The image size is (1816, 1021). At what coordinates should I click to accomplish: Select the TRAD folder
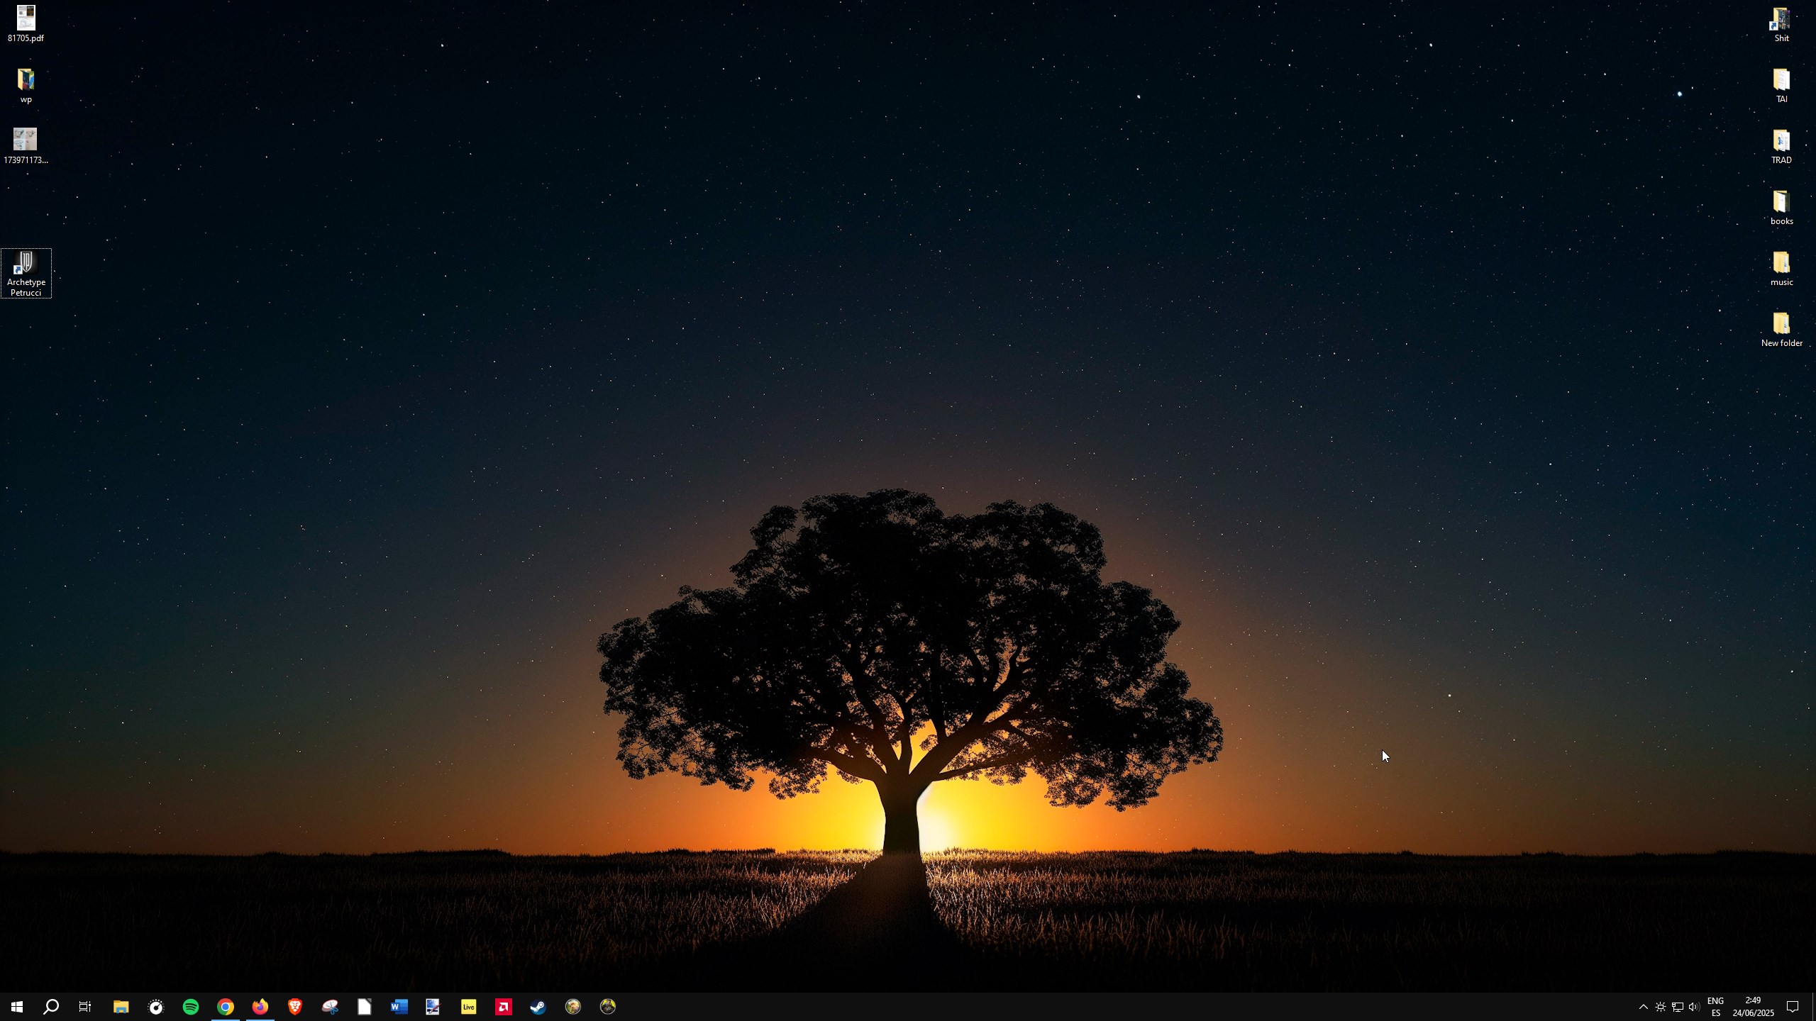tap(1781, 146)
